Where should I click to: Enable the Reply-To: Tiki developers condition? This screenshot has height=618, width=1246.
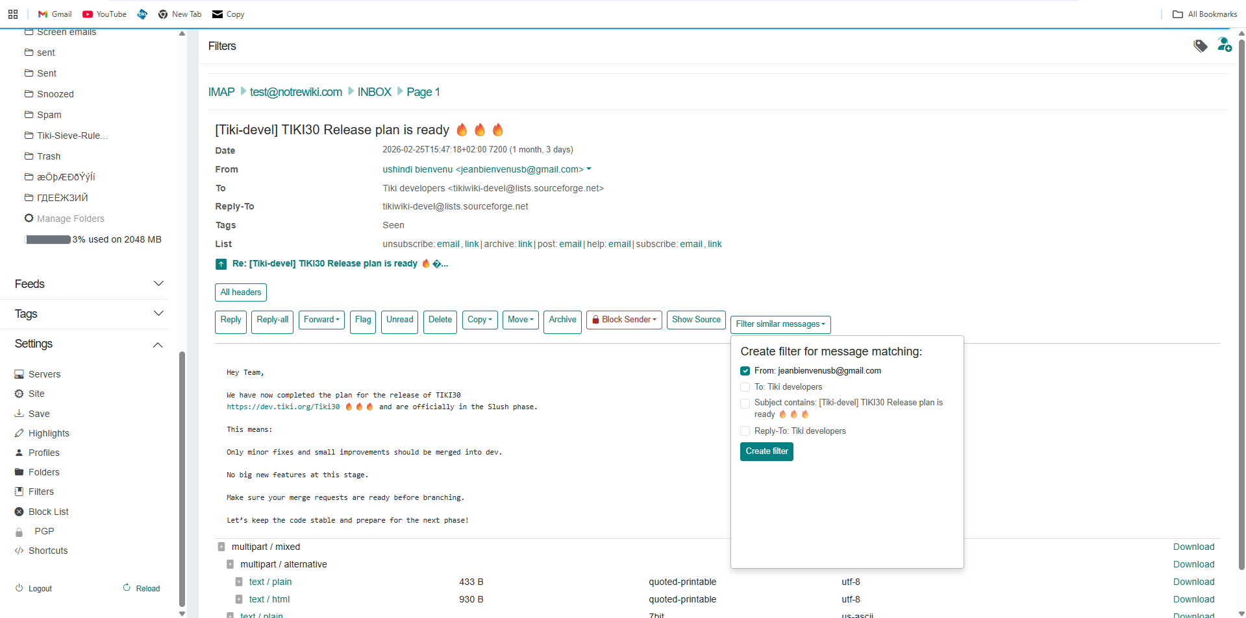click(x=745, y=431)
